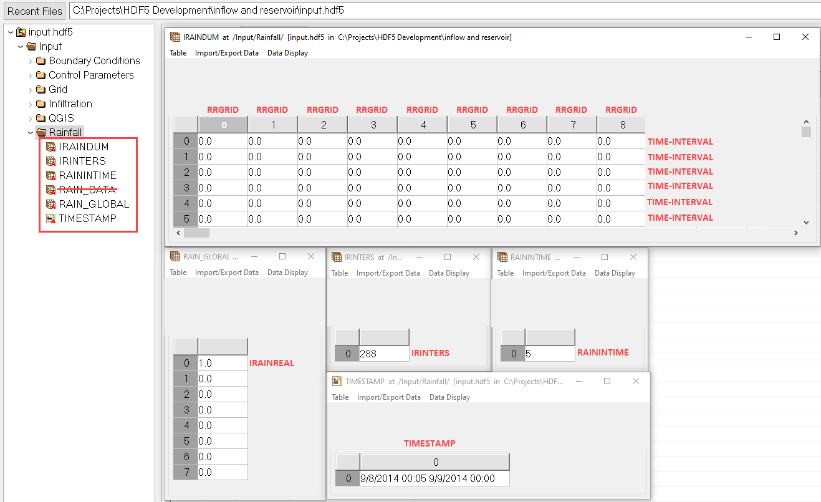Image resolution: width=821 pixels, height=502 pixels.
Task: Click the input.hdf5 file icon
Action: pyautogui.click(x=21, y=32)
